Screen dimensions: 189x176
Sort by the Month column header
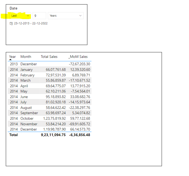pos(26,57)
